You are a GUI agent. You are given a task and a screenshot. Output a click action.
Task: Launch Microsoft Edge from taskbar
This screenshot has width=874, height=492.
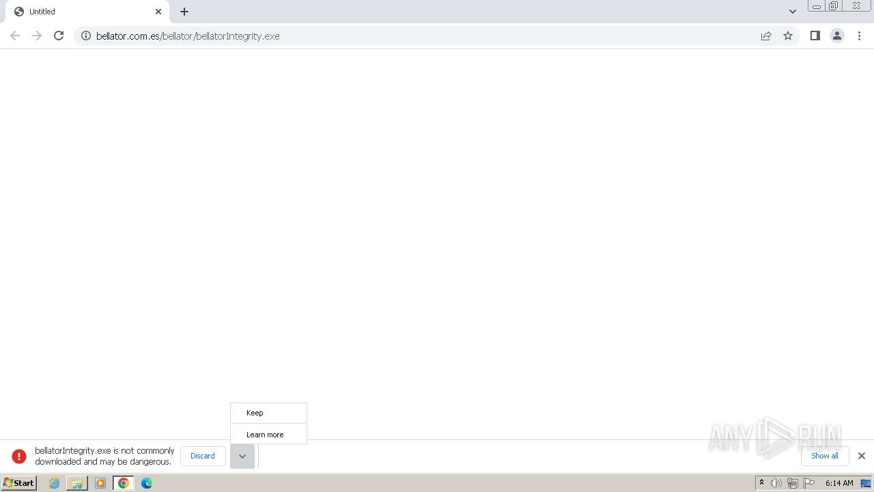tap(147, 483)
